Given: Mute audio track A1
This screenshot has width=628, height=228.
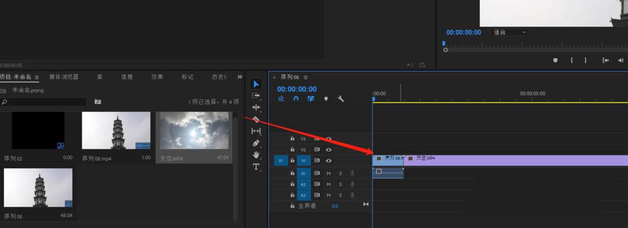Looking at the screenshot, I should click(x=329, y=173).
